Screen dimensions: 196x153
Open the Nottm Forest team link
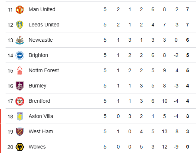[44, 70]
